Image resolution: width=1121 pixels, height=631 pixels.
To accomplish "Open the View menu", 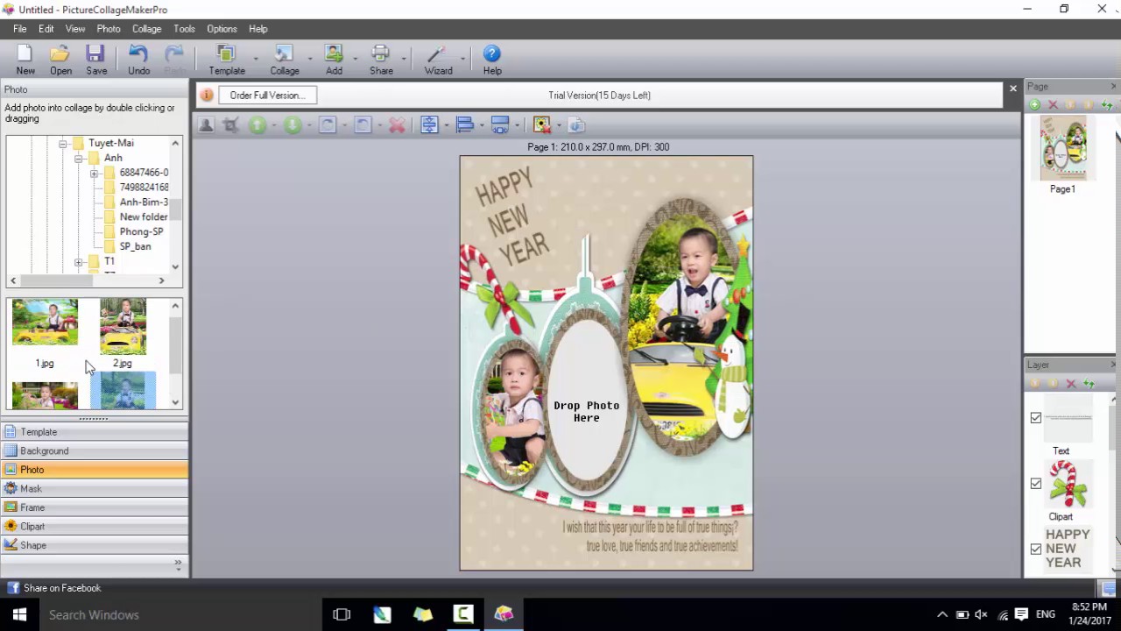I will click(75, 29).
